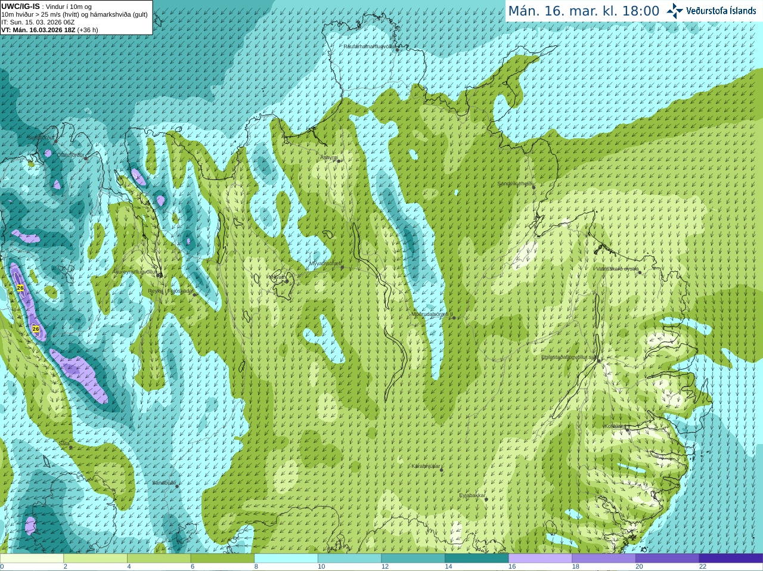Viewport: 763px width, 571px height.
Task: Click the above 22 m/s dark indigo legend swatch
Action: click(731, 558)
